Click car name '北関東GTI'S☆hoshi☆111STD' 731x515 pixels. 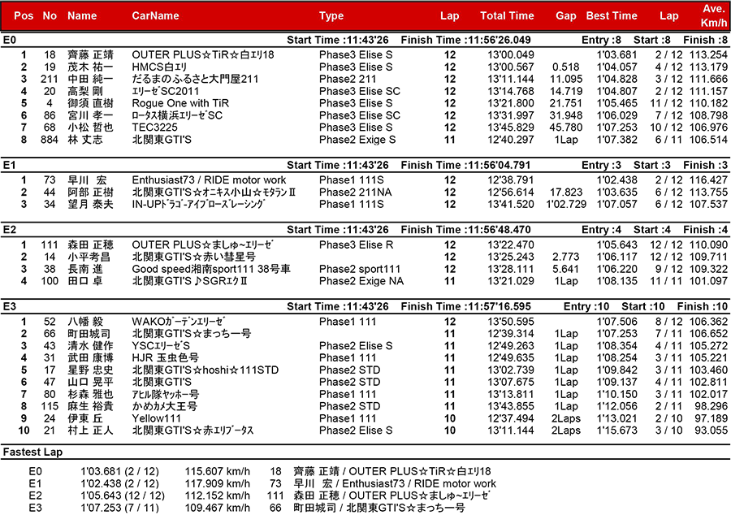pos(205,370)
